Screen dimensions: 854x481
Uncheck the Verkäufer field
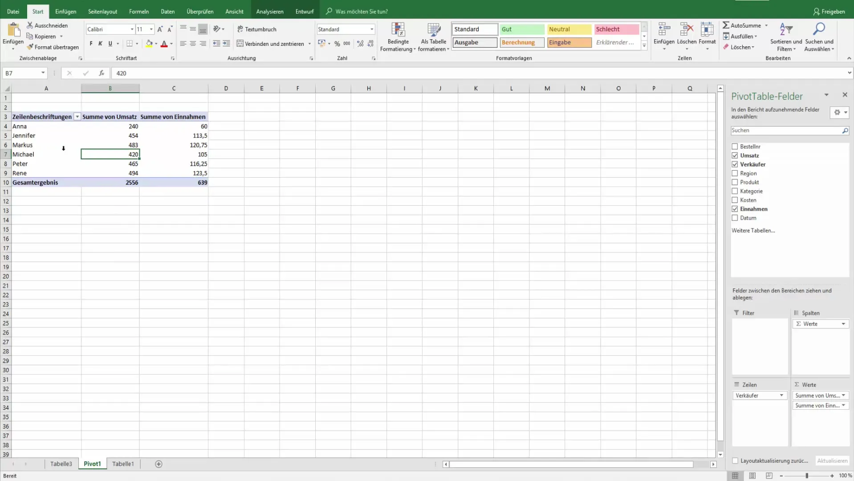pyautogui.click(x=735, y=164)
